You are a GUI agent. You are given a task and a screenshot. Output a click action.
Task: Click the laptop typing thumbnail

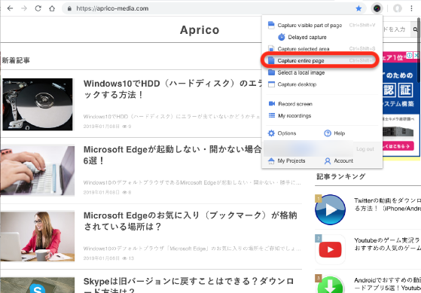pyautogui.click(x=38, y=170)
